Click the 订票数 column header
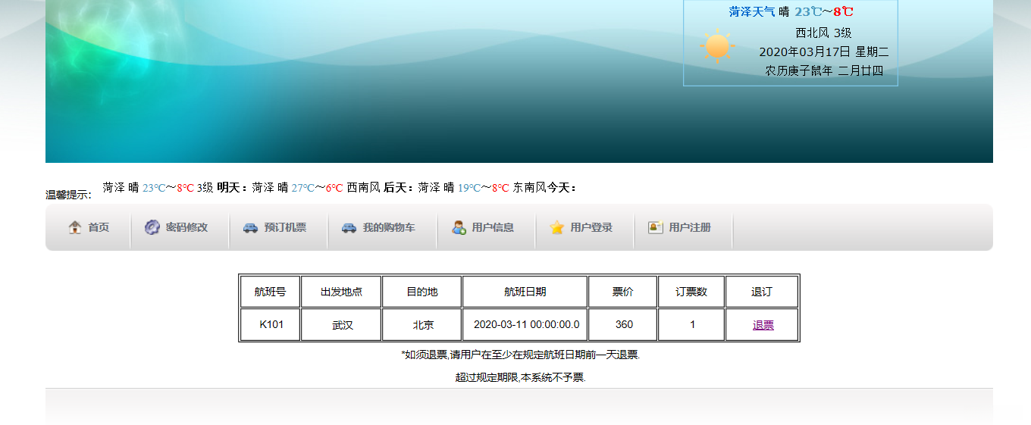Screen dimensions: 1031x425 (x=691, y=292)
